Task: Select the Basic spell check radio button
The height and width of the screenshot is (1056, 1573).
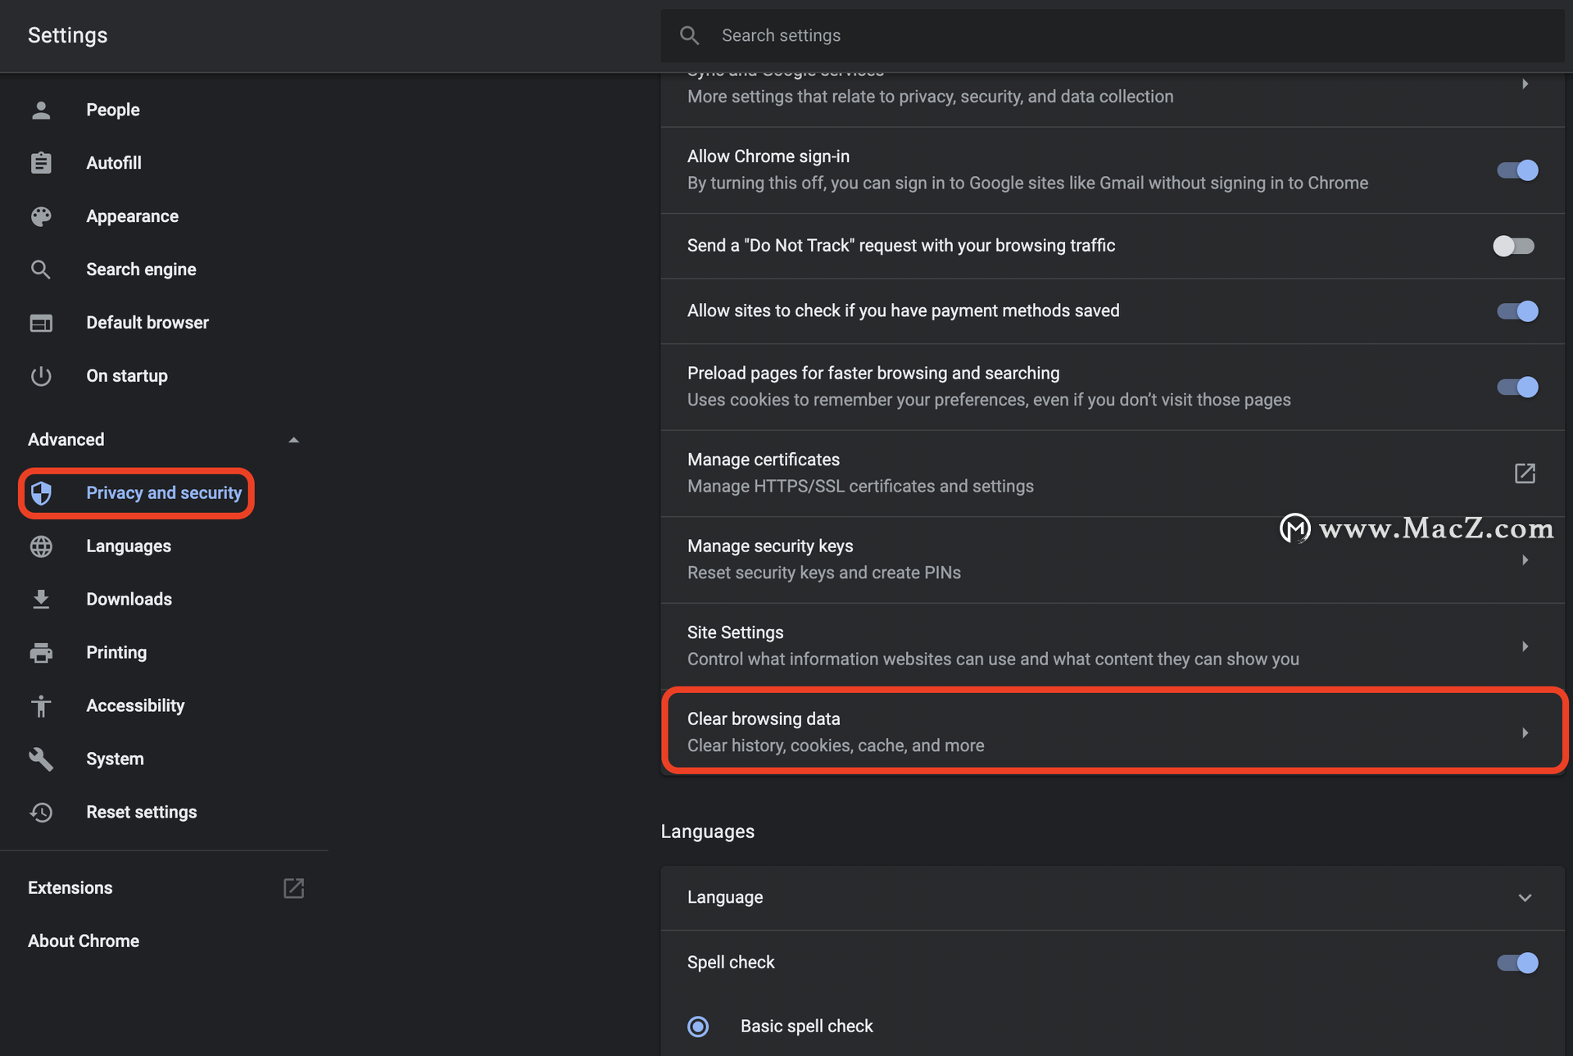Action: point(698,1027)
